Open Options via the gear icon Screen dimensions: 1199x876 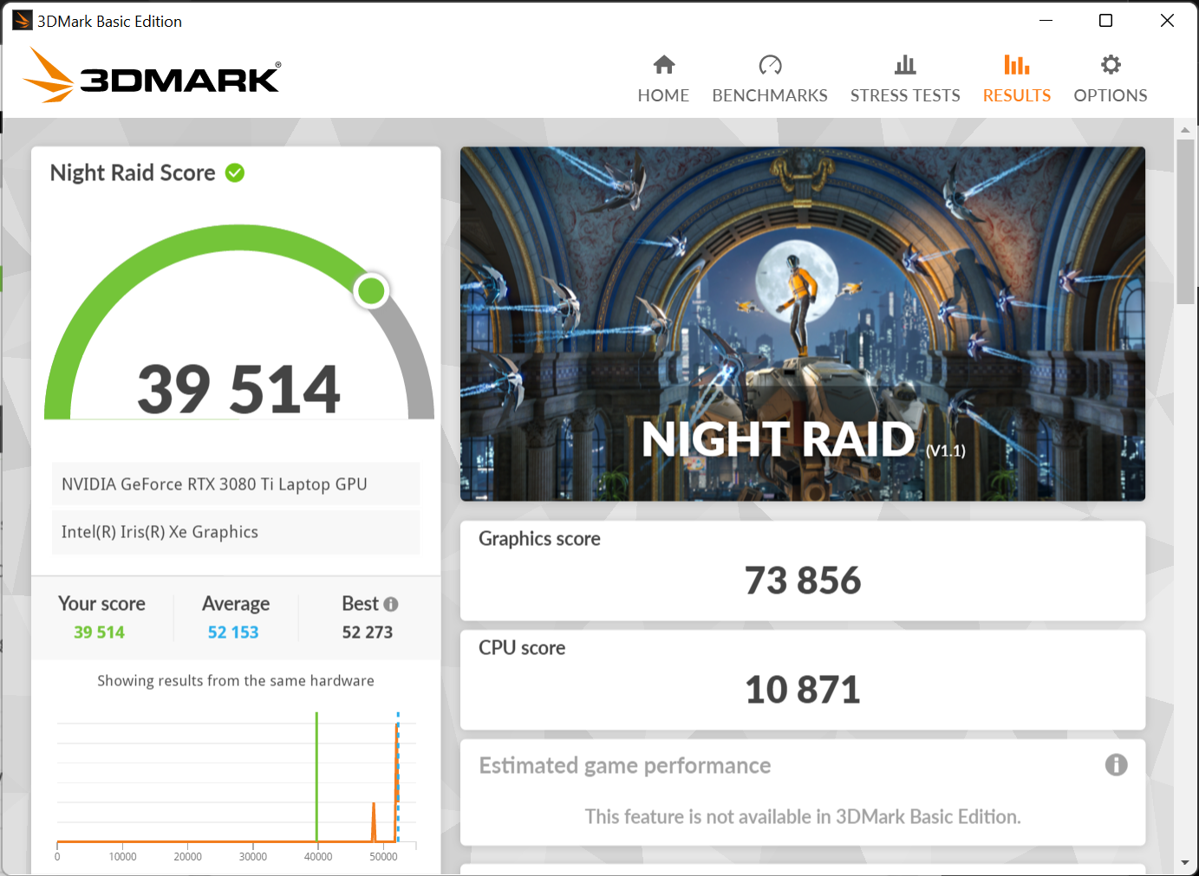[1111, 65]
